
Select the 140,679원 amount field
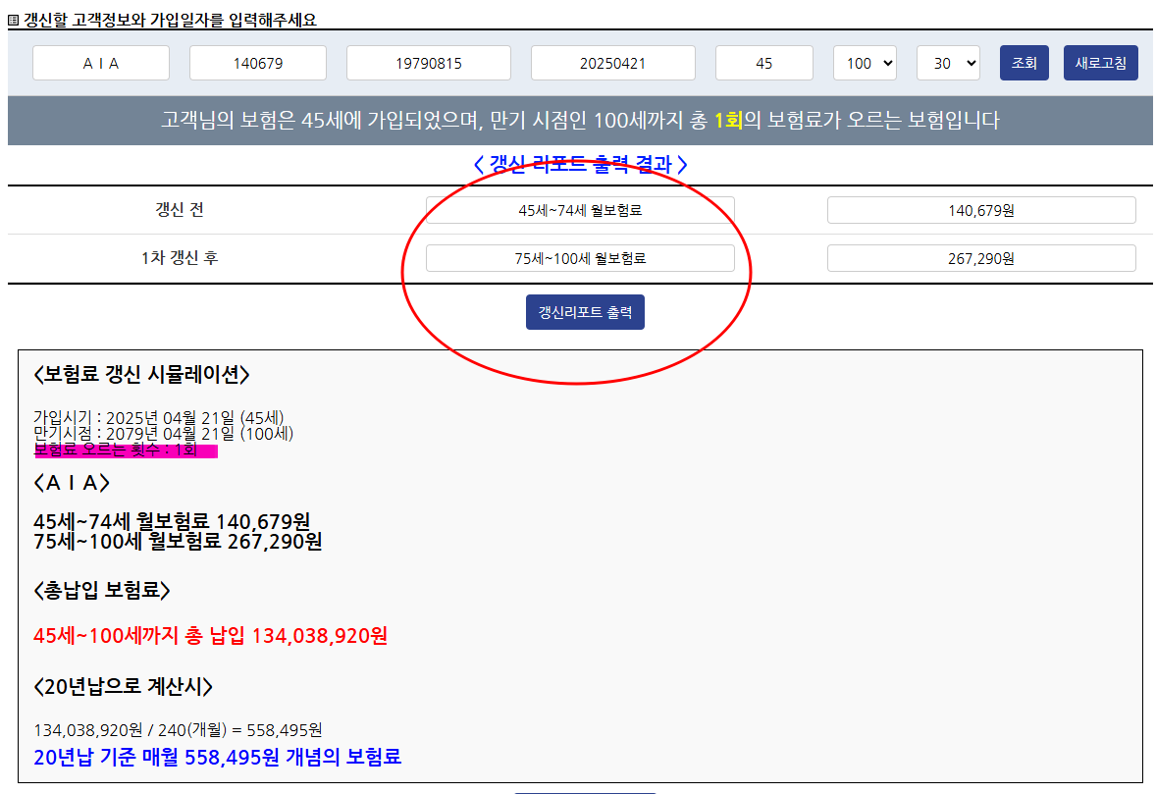[x=980, y=209]
